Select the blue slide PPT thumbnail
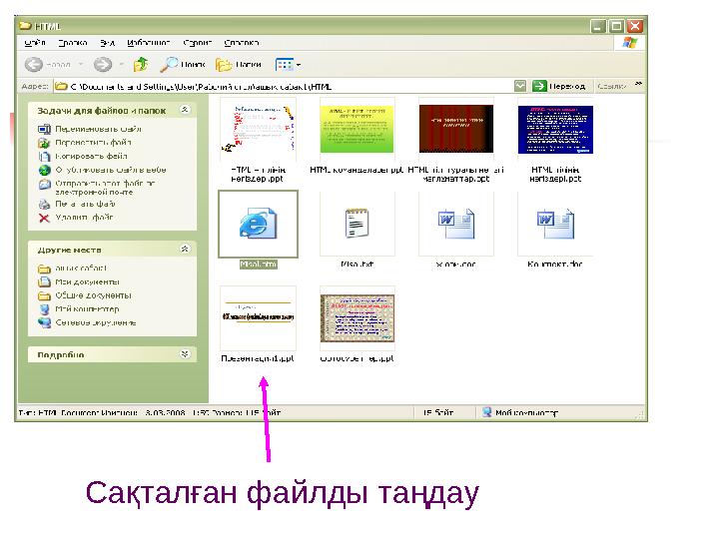Image resolution: width=719 pixels, height=539 pixels. [555, 129]
